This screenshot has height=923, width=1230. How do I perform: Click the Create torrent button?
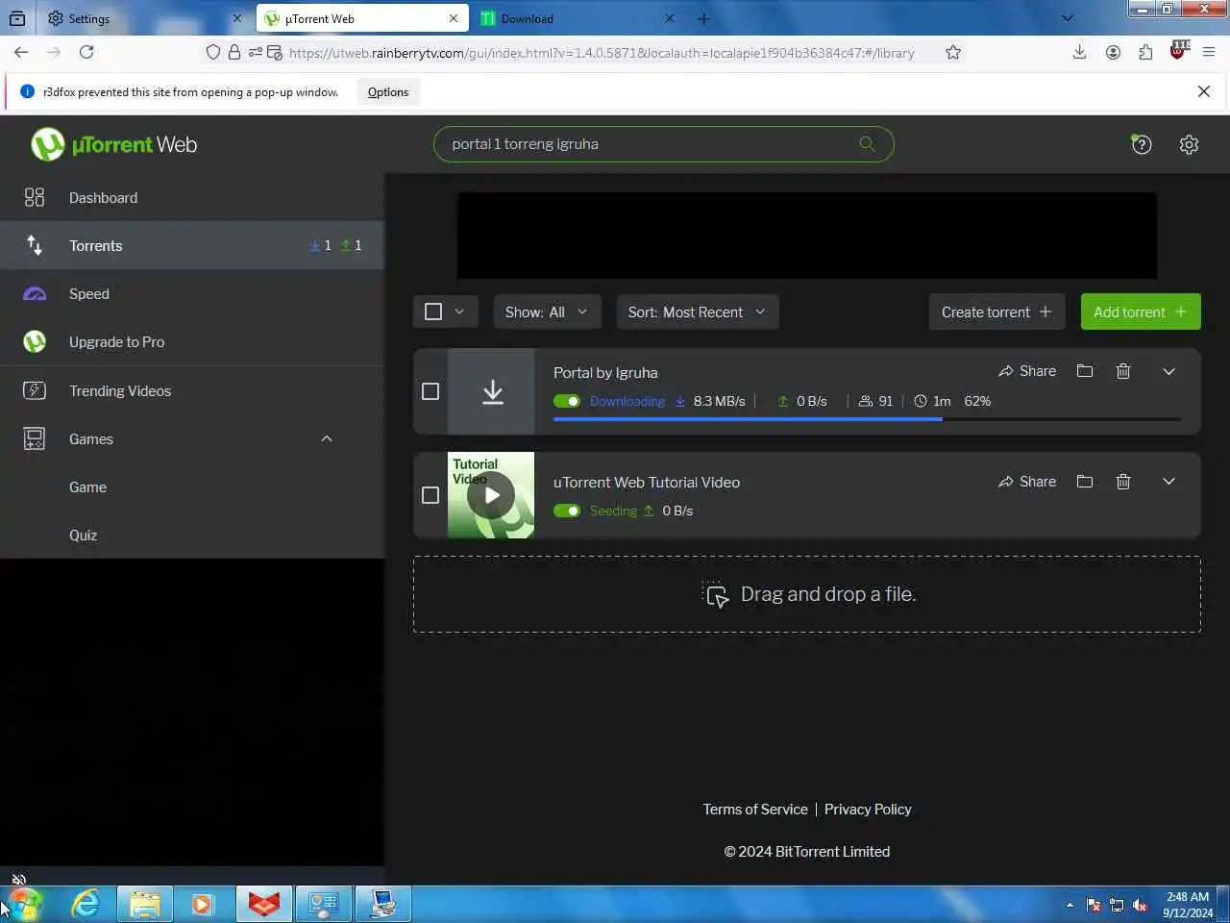coord(996,312)
